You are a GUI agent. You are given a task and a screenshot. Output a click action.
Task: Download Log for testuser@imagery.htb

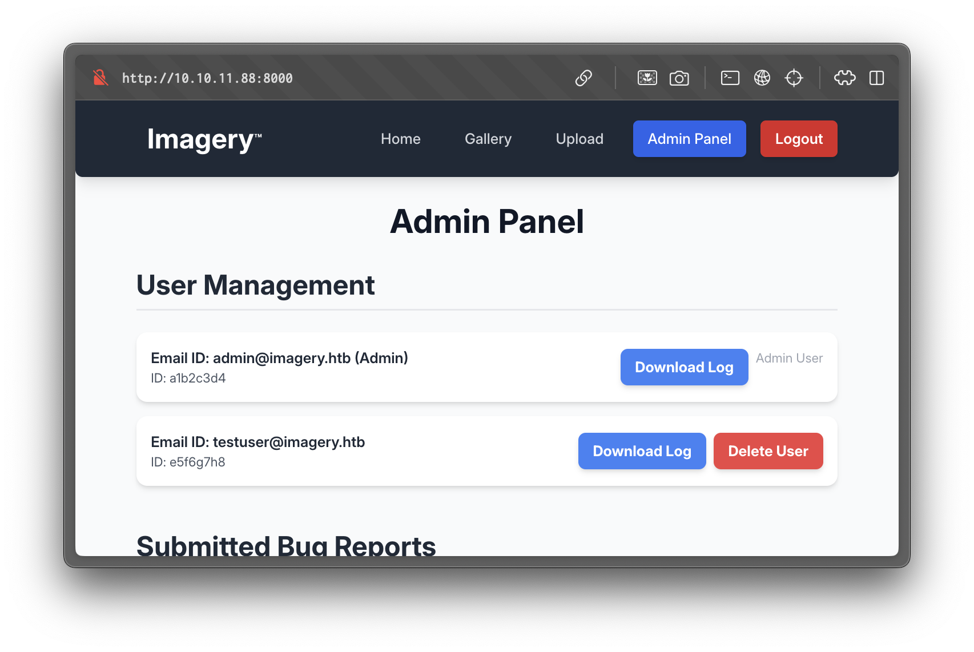(x=642, y=451)
